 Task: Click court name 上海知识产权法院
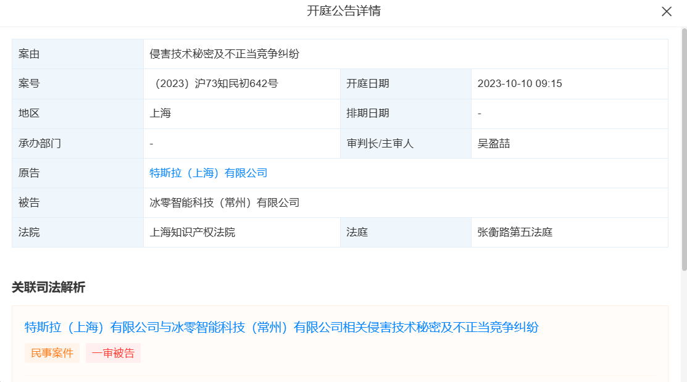point(193,232)
